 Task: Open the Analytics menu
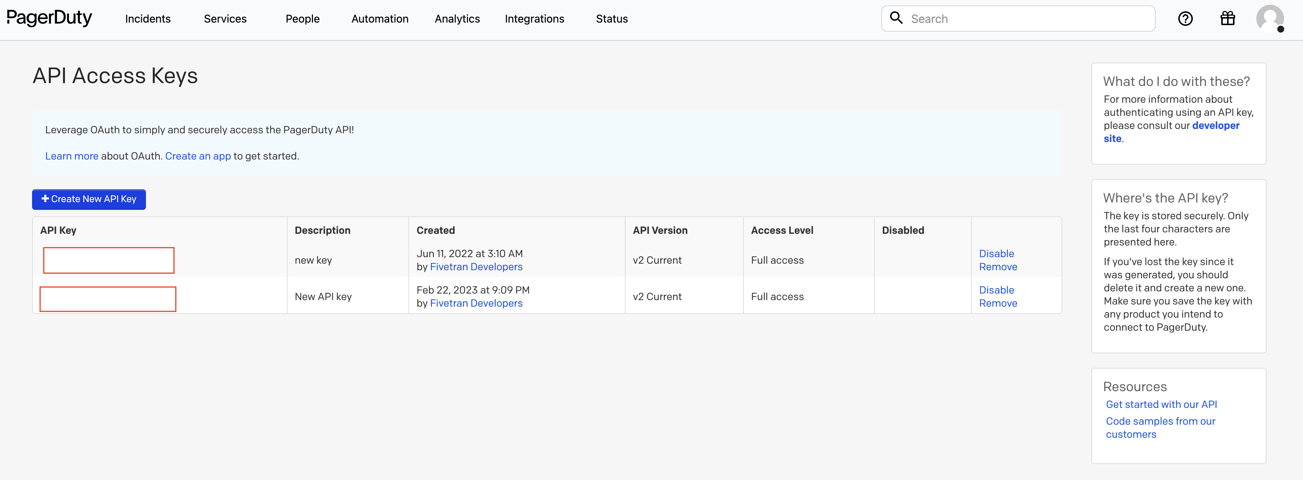click(x=457, y=19)
